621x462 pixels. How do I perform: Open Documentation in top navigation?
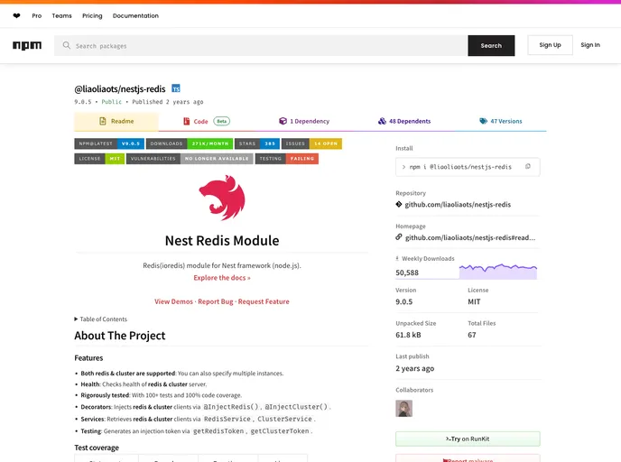coord(135,16)
